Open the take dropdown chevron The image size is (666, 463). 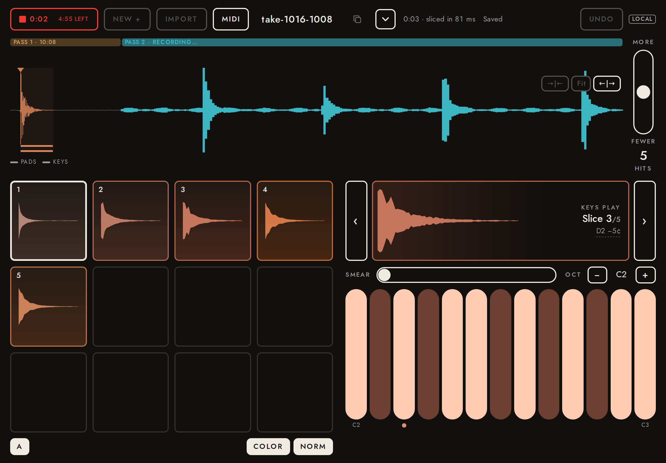click(385, 19)
